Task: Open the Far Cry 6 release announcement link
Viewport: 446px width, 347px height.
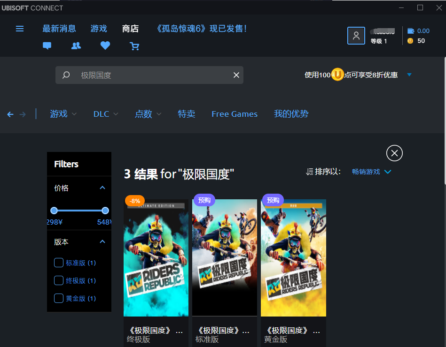Action: coord(202,29)
